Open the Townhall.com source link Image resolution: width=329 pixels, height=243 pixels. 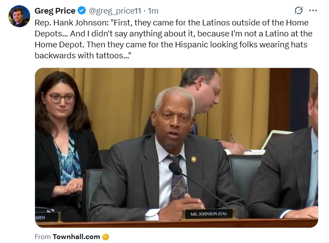(x=76, y=237)
